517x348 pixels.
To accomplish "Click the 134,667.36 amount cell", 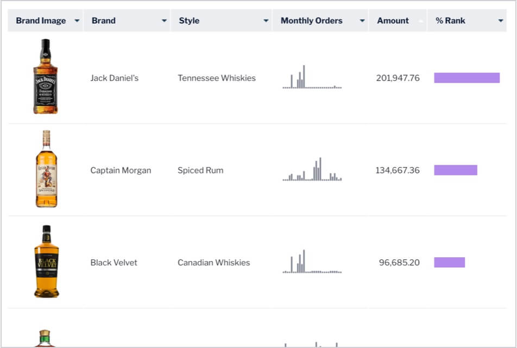I will tap(398, 170).
